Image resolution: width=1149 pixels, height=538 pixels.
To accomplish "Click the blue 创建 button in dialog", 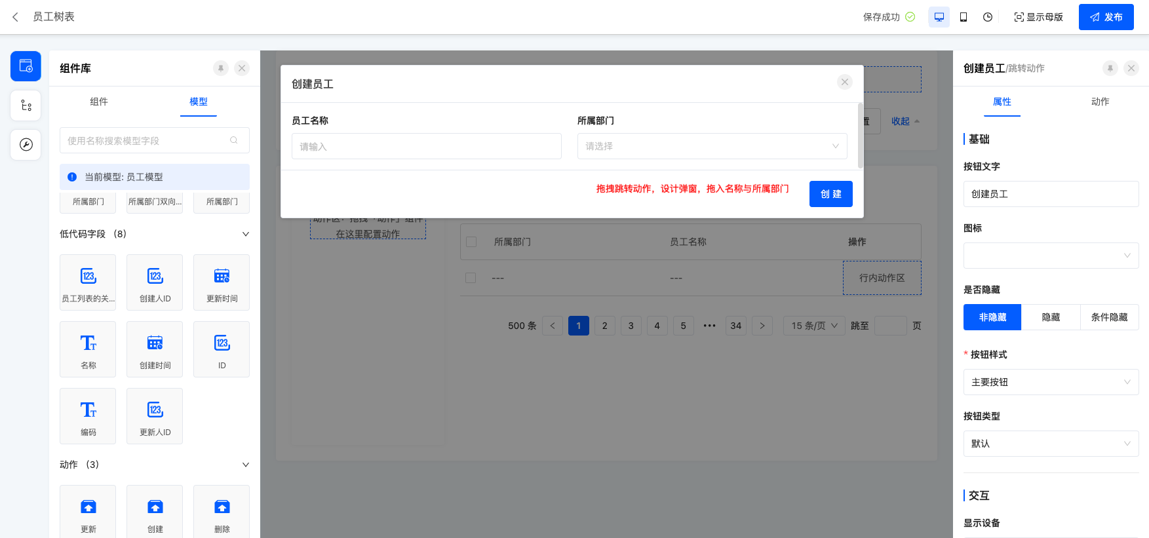I will pyautogui.click(x=831, y=194).
